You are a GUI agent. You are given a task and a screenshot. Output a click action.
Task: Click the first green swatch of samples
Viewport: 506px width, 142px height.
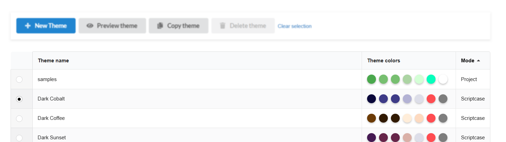click(371, 79)
